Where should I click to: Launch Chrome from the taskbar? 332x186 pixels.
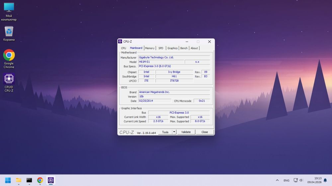tap(40, 180)
